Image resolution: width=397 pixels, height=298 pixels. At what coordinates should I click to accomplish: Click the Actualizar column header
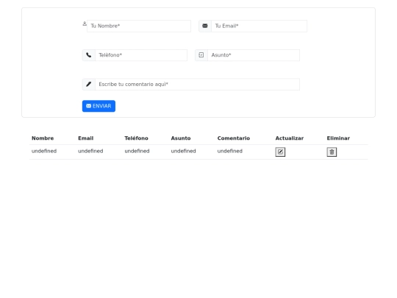click(290, 138)
